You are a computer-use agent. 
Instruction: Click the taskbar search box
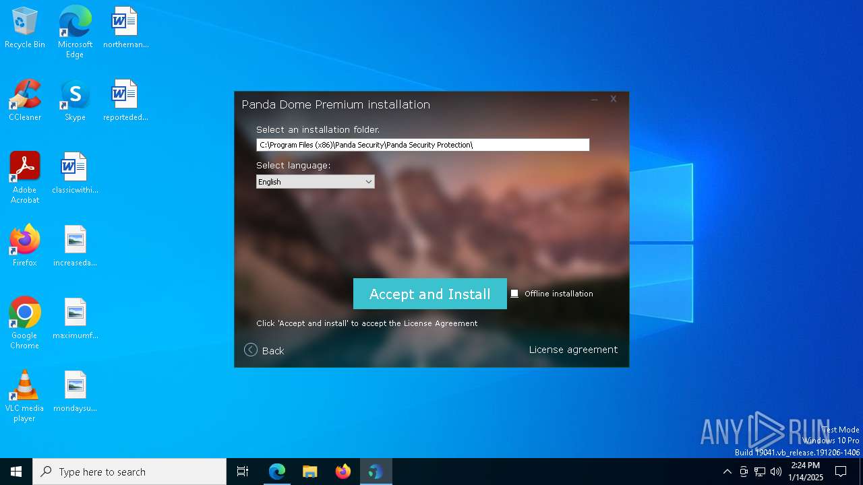pos(129,472)
